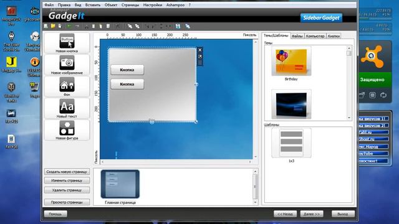
Task: Open the Народ link in links gadget
Action: pyautogui.click(x=373, y=147)
